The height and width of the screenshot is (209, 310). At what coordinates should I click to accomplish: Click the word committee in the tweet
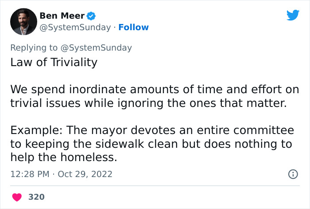(264, 130)
